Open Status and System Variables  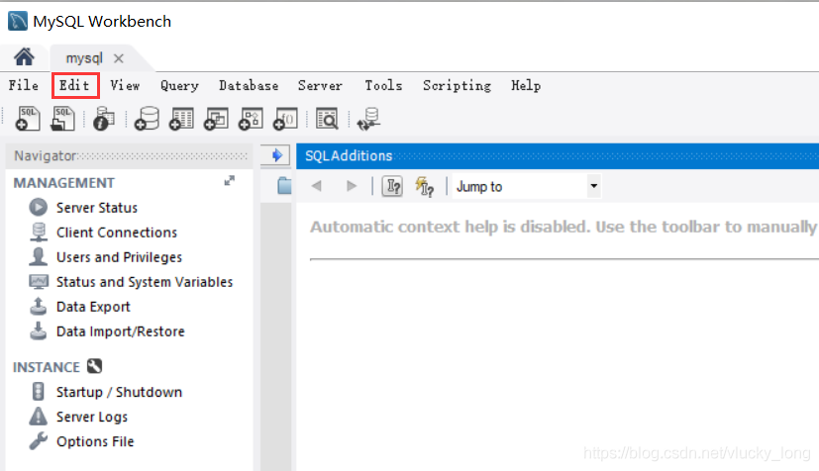pyautogui.click(x=145, y=282)
